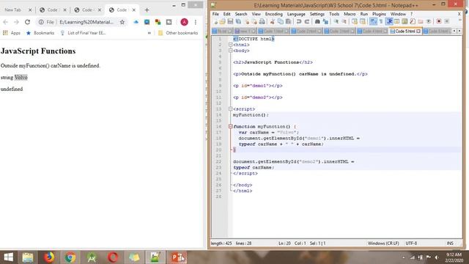Expand hidden bookmarks chevron in Chrome
This screenshot has width=469, height=264.
(x=149, y=33)
